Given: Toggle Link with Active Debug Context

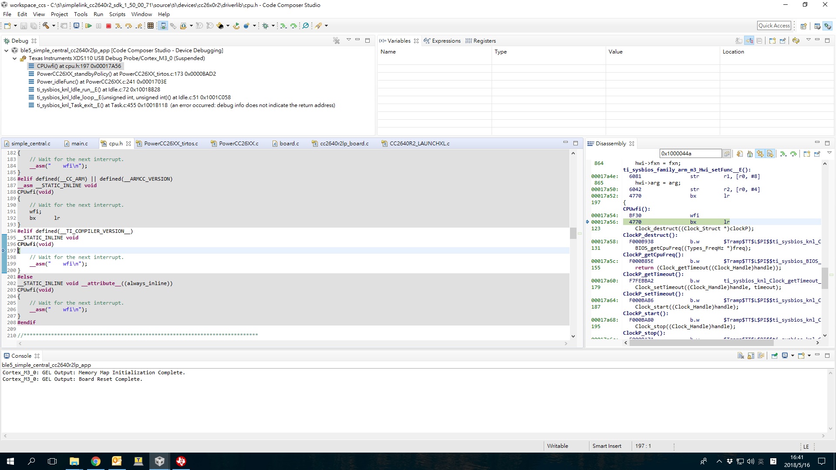Looking at the screenshot, I should pos(760,154).
